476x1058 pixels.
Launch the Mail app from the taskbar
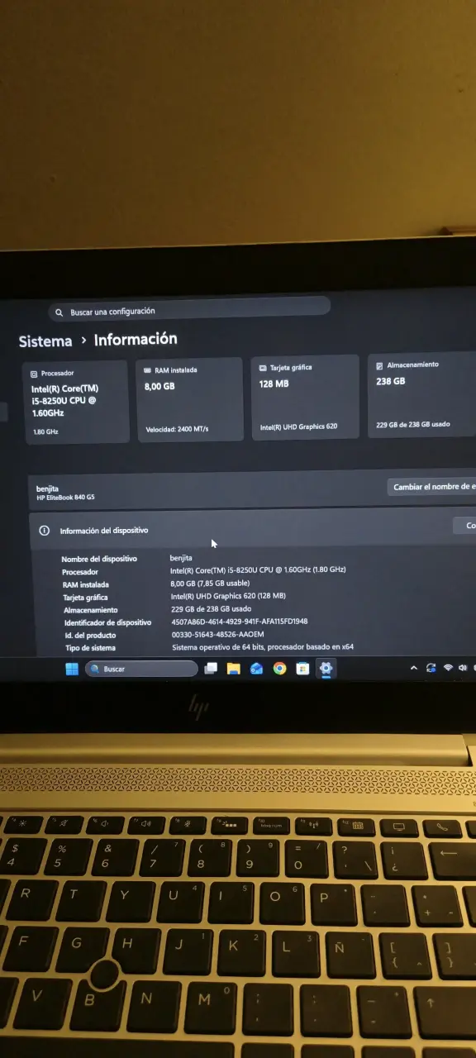click(257, 669)
